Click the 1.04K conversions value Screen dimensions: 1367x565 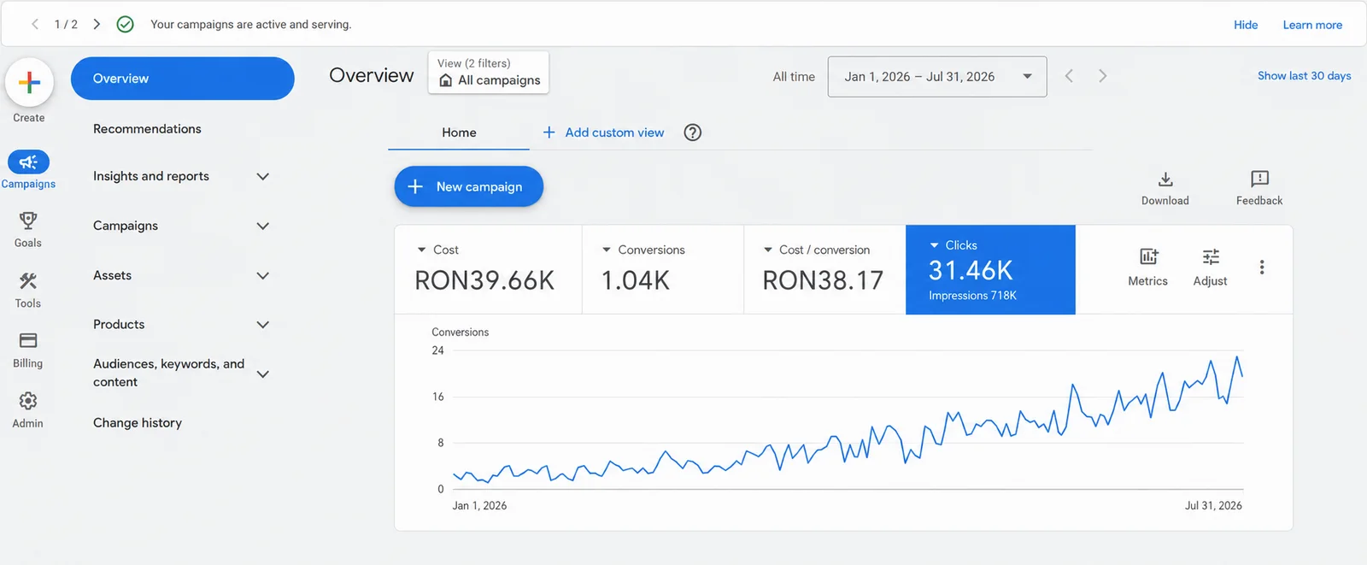point(636,280)
